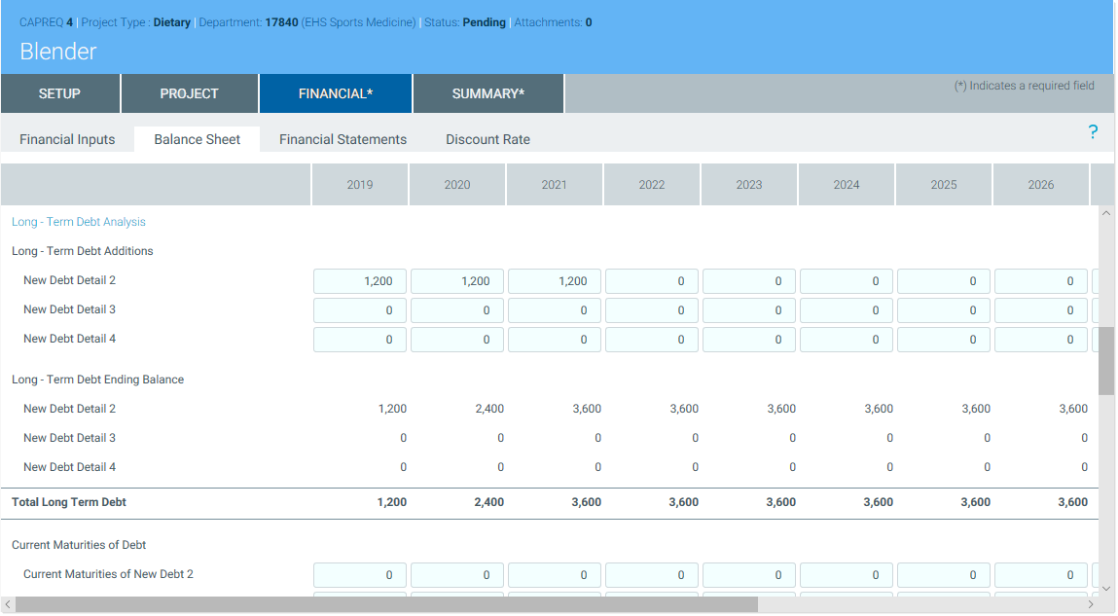Click the horizontal scrollbar right arrow

(1091, 605)
